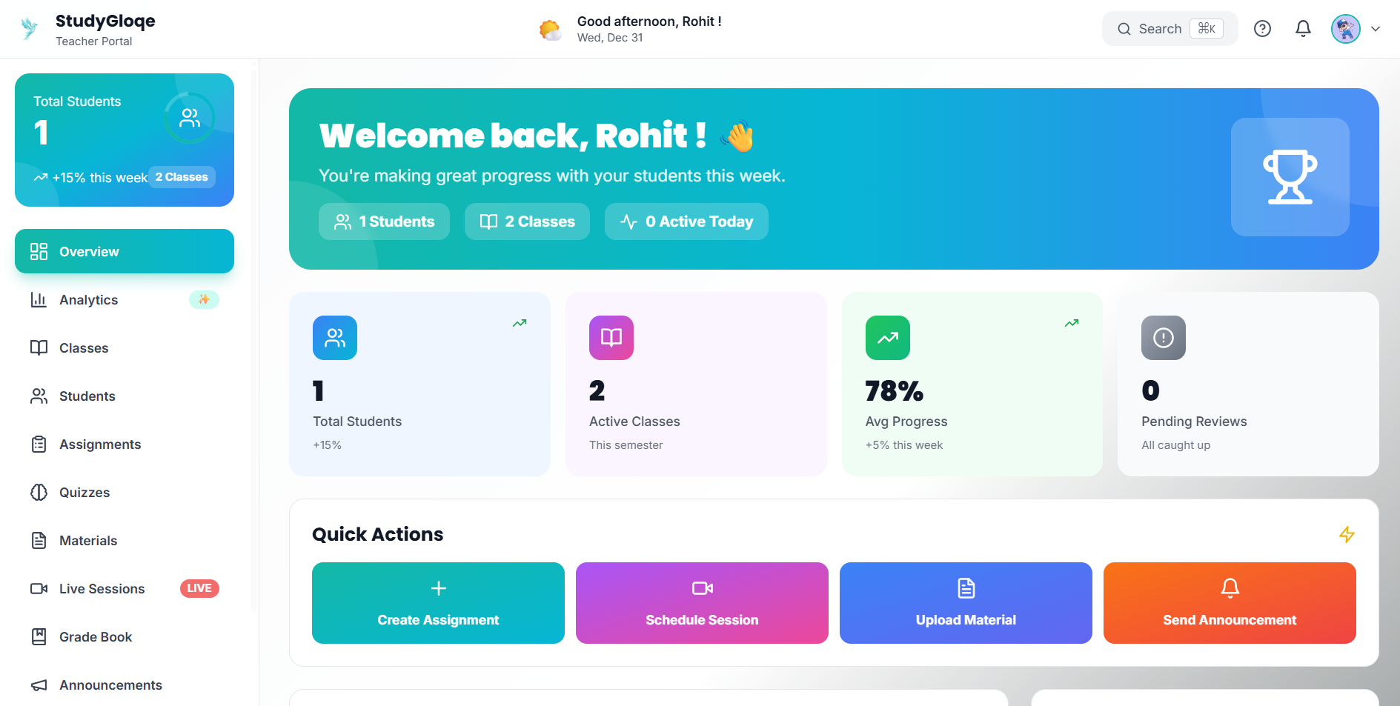Viewport: 1400px width, 706px height.
Task: Click the 'Teacher Portal' subtitle
Action: click(94, 41)
